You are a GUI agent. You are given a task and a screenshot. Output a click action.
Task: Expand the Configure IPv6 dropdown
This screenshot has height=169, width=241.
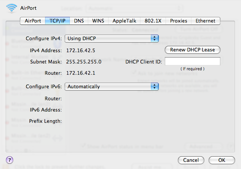(111, 86)
